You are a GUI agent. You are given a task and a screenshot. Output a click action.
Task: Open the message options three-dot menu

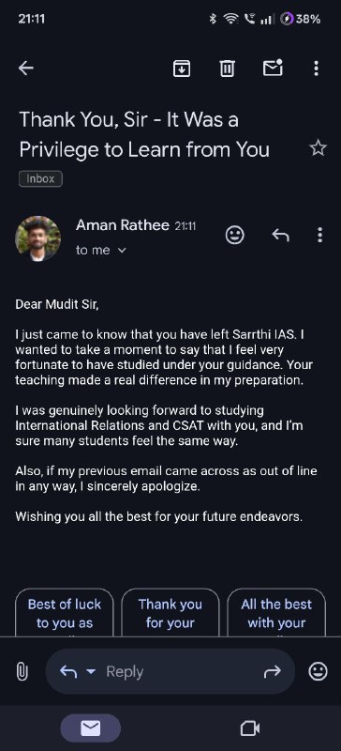point(320,236)
